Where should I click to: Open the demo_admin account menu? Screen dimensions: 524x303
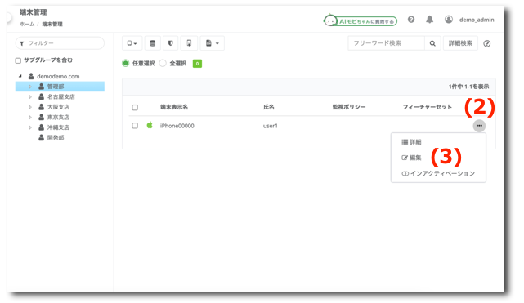coord(477,20)
